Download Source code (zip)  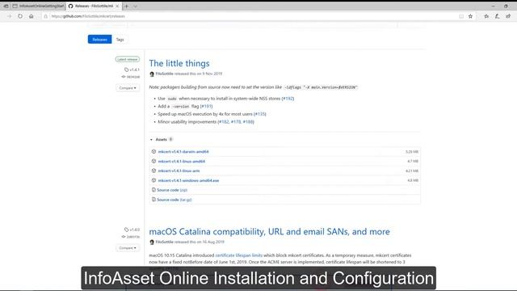tap(172, 190)
